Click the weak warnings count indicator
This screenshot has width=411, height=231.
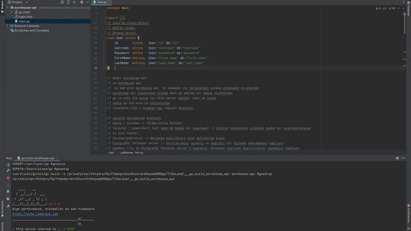click(x=385, y=8)
